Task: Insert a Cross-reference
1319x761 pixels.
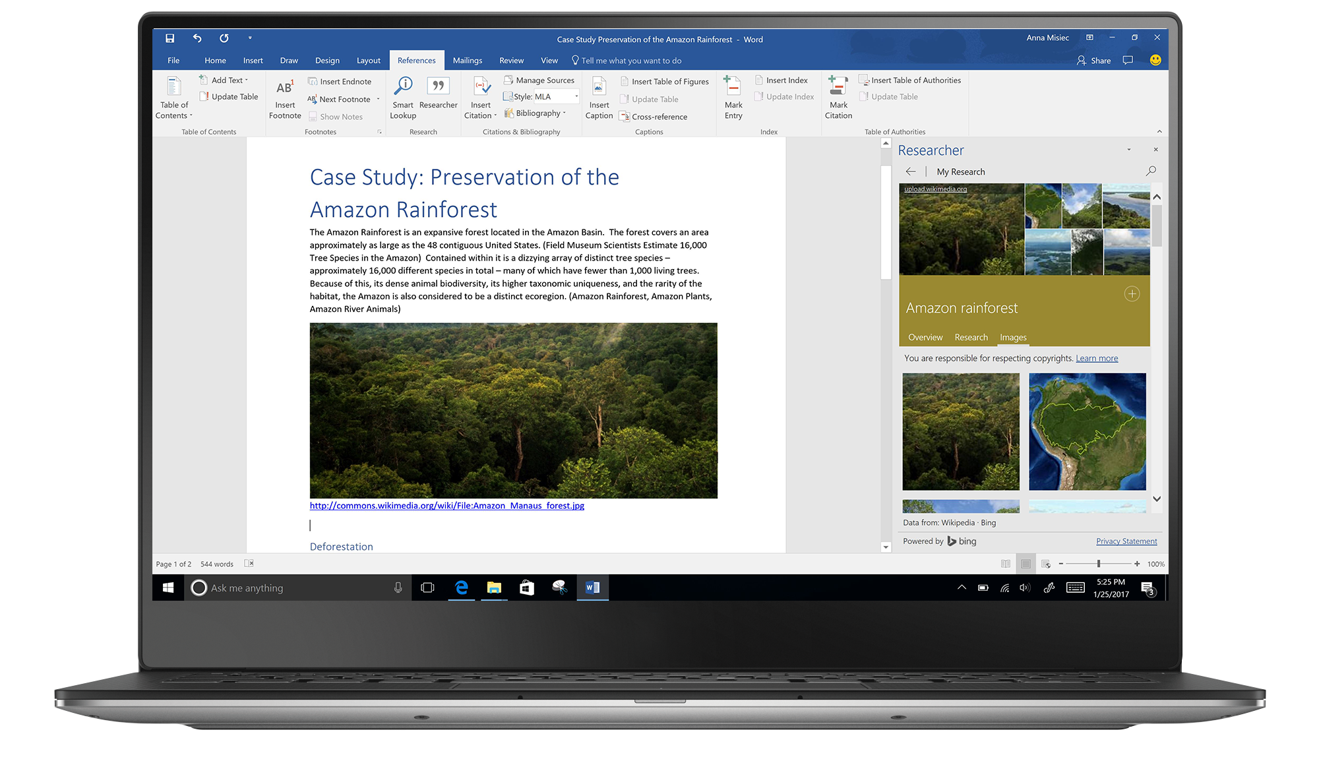Action: tap(654, 117)
